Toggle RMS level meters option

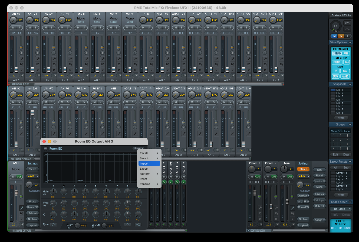(347, 62)
